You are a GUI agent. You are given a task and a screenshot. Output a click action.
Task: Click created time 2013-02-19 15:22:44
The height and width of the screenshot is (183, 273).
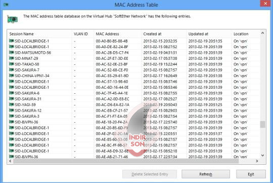click(x=160, y=64)
